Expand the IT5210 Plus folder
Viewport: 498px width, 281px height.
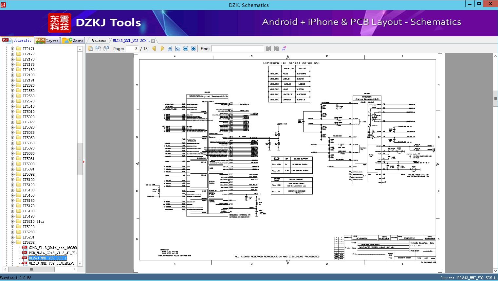click(x=13, y=221)
